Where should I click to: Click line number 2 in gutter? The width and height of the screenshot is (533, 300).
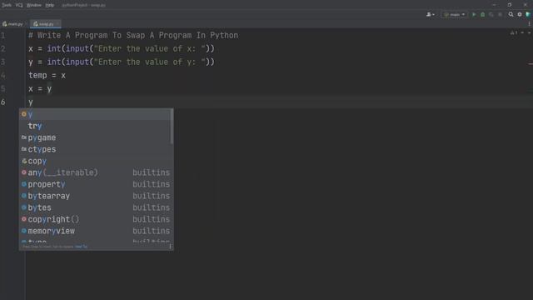[x=3, y=49]
